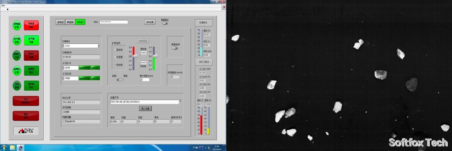
Task: Toggle the dark red 照明灯 button
Action: tap(31, 55)
